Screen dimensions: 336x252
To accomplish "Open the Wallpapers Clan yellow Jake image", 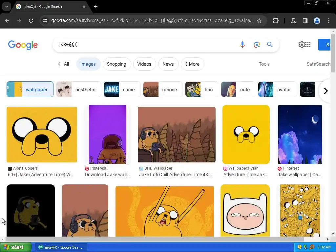I will 246,134.
